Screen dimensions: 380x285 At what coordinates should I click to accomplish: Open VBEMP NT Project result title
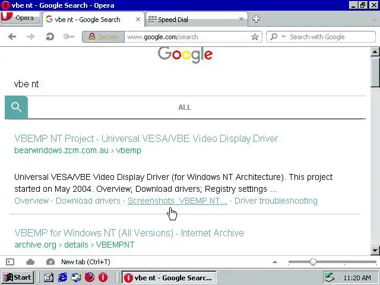pyautogui.click(x=146, y=138)
